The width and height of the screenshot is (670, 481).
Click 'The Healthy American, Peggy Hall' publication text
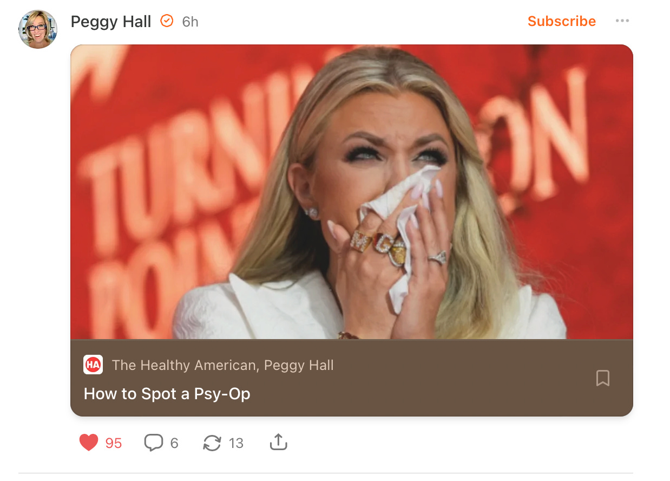pos(223,365)
